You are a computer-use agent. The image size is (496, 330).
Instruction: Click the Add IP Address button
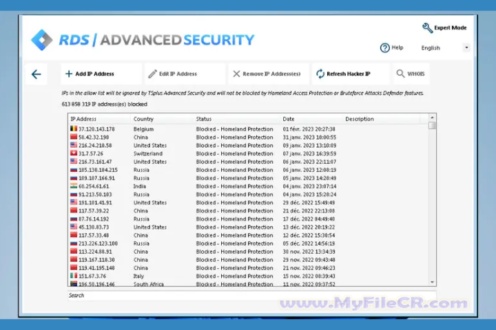pos(101,74)
